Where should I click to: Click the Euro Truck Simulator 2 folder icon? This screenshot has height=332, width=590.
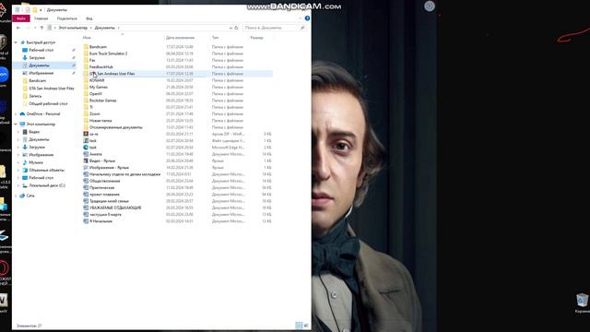click(86, 53)
